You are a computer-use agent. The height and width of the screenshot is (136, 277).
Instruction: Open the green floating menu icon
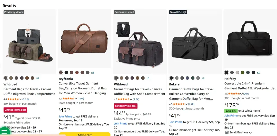click(5, 131)
